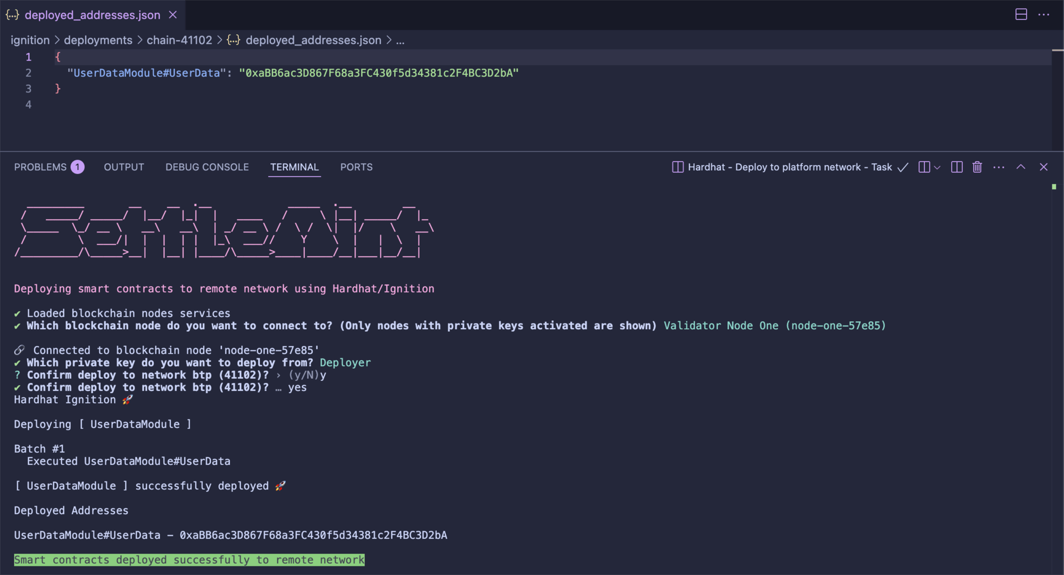Select the Hardhat Deploy task terminal label

789,167
